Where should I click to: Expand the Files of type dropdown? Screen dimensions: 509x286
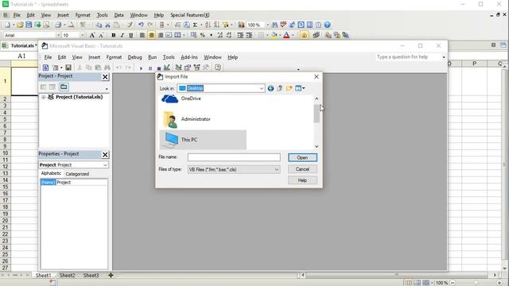pos(277,169)
